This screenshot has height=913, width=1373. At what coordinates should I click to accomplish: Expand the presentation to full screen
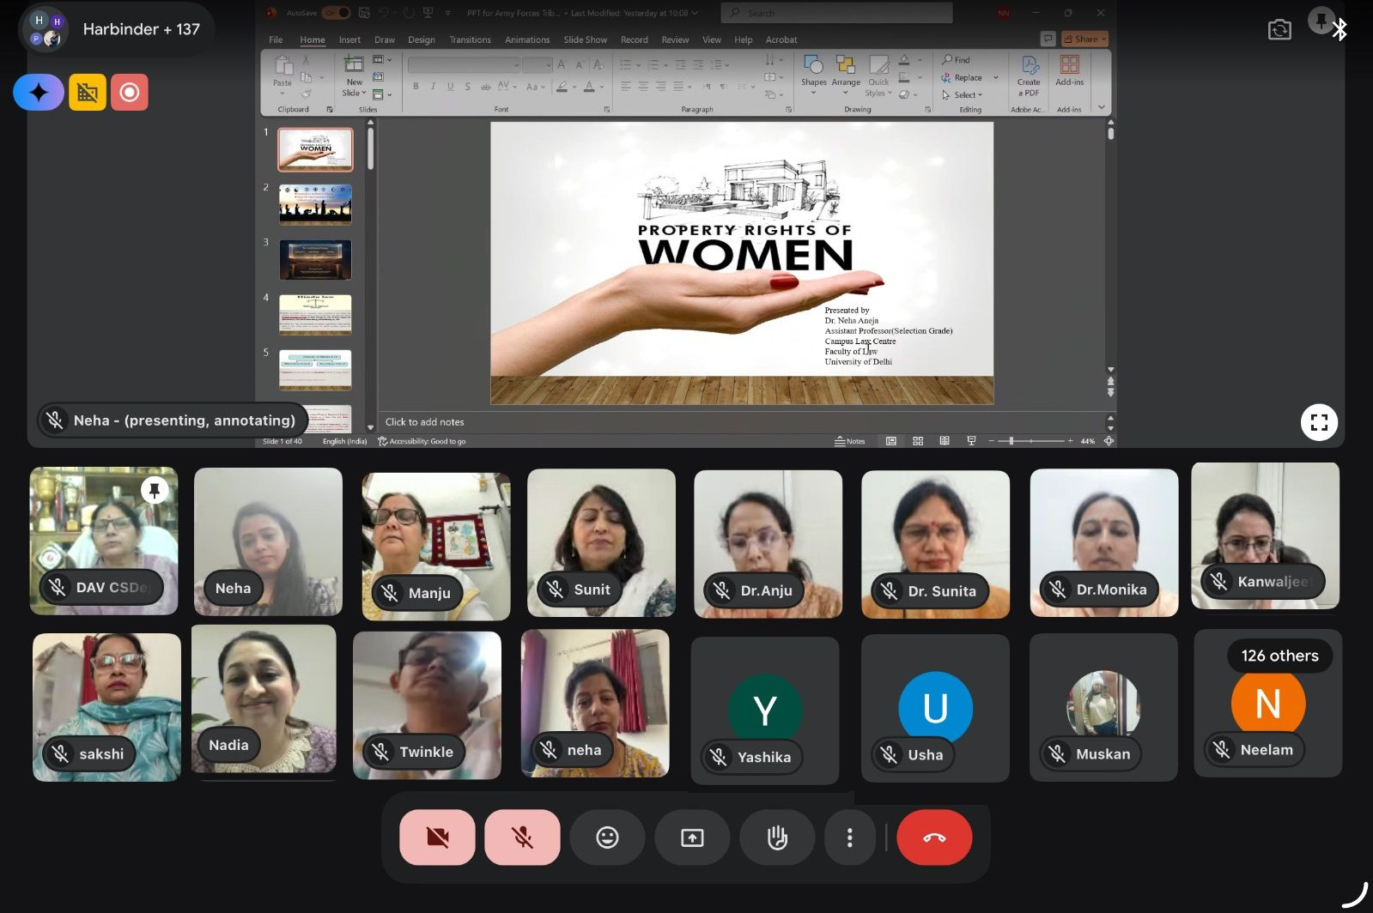(x=1319, y=422)
